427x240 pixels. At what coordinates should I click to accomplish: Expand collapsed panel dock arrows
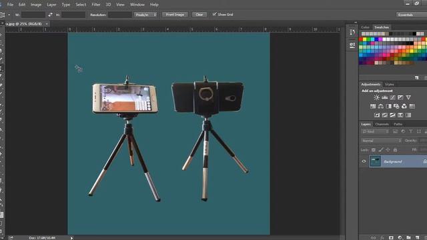click(x=356, y=23)
